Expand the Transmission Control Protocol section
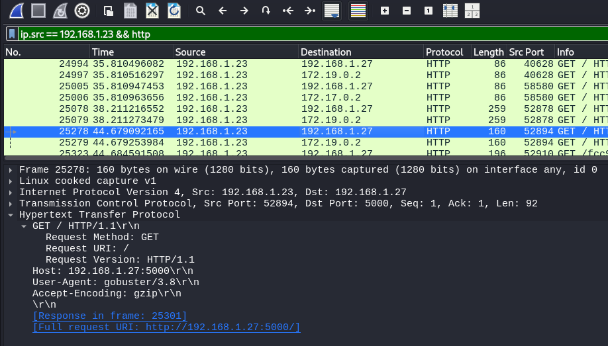Image resolution: width=608 pixels, height=346 pixels. point(10,204)
